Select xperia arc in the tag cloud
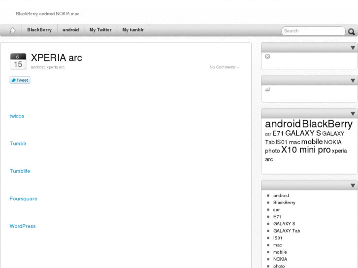The image size is (358, 268). [306, 155]
